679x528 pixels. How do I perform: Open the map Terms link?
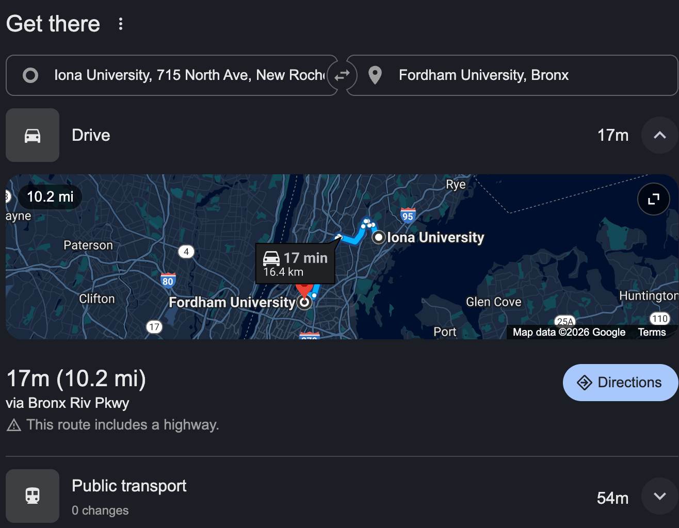[652, 333]
